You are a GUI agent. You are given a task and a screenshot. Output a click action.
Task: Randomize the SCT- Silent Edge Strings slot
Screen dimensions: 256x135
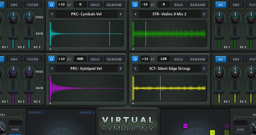click(x=198, y=59)
